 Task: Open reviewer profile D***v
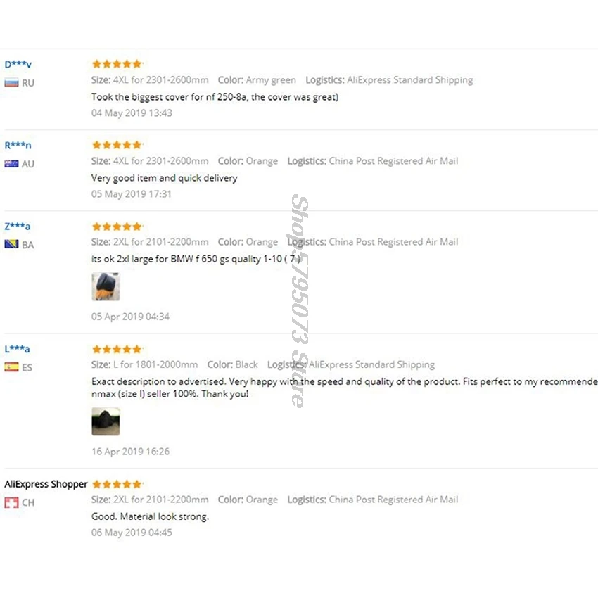(x=18, y=64)
